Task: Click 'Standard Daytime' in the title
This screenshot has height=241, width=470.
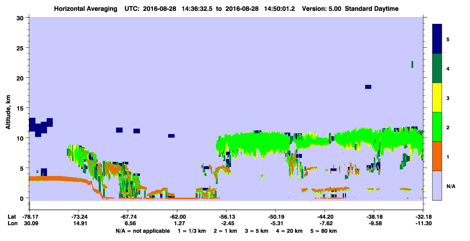Action: pos(372,9)
